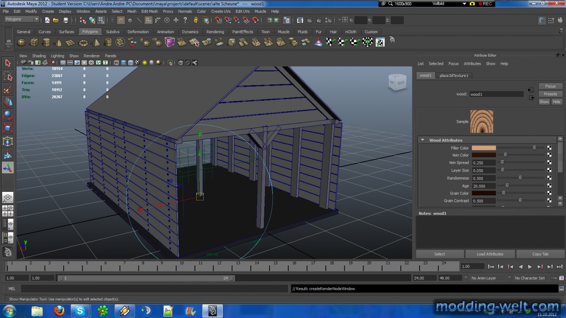Choose the Move tool in the toolbox
The height and width of the screenshot is (318, 566).
pos(8,103)
